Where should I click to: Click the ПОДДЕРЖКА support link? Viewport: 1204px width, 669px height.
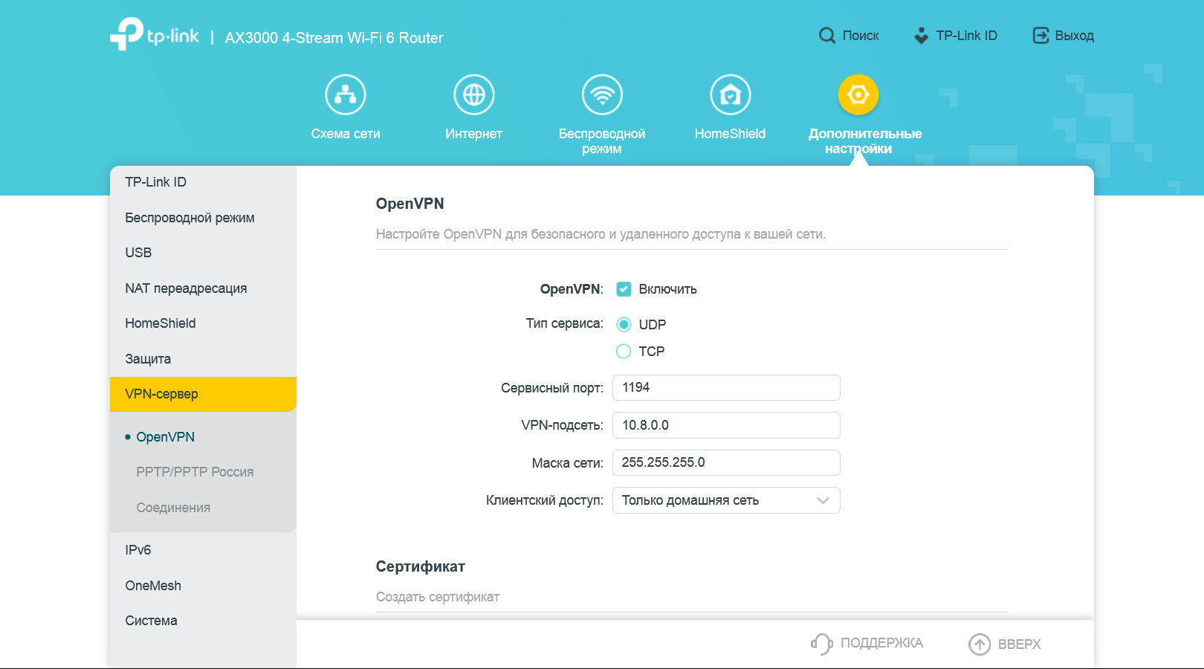[x=881, y=643]
